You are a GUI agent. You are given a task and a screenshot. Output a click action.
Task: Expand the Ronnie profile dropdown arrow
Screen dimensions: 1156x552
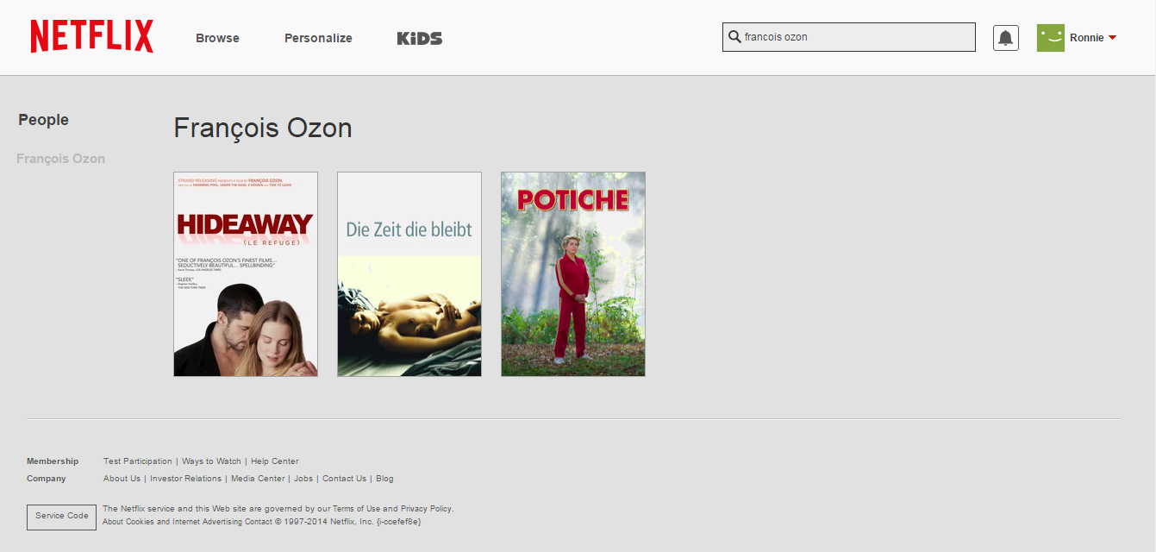tap(1112, 38)
